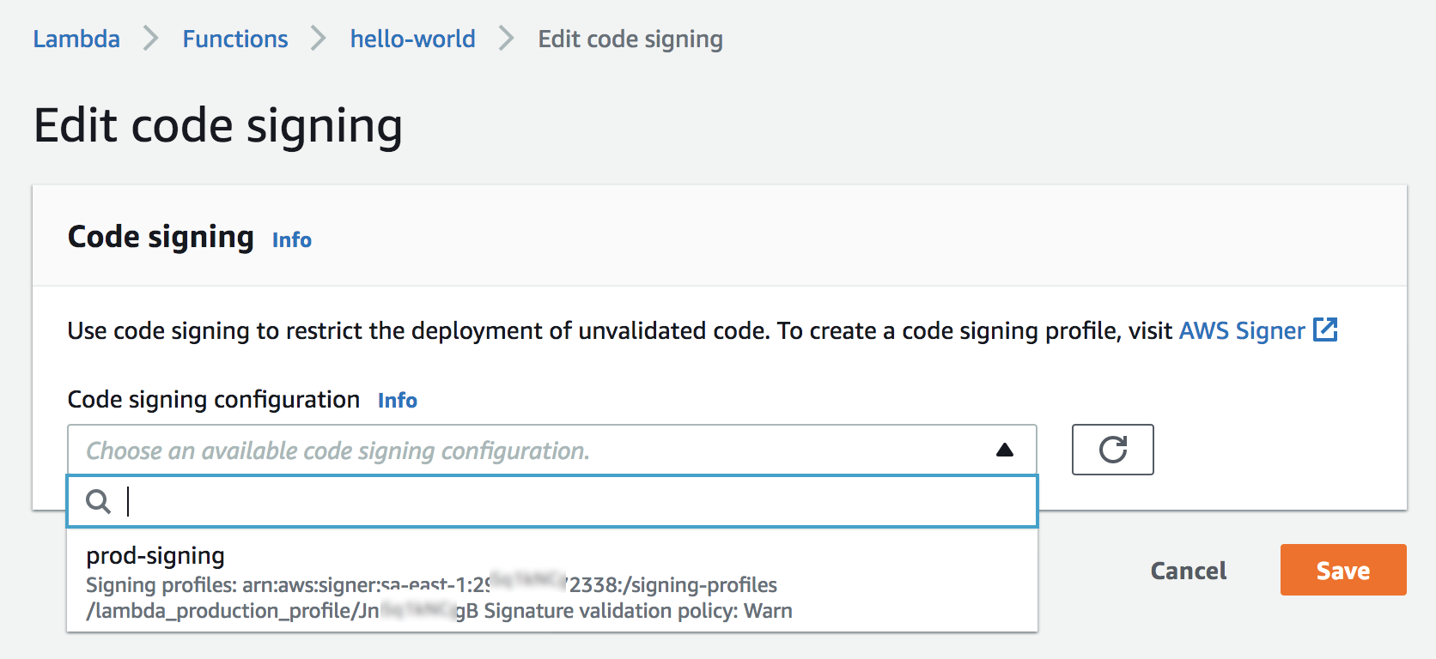Collapse dropdown using the up arrow
The height and width of the screenshot is (659, 1436).
pos(1004,450)
